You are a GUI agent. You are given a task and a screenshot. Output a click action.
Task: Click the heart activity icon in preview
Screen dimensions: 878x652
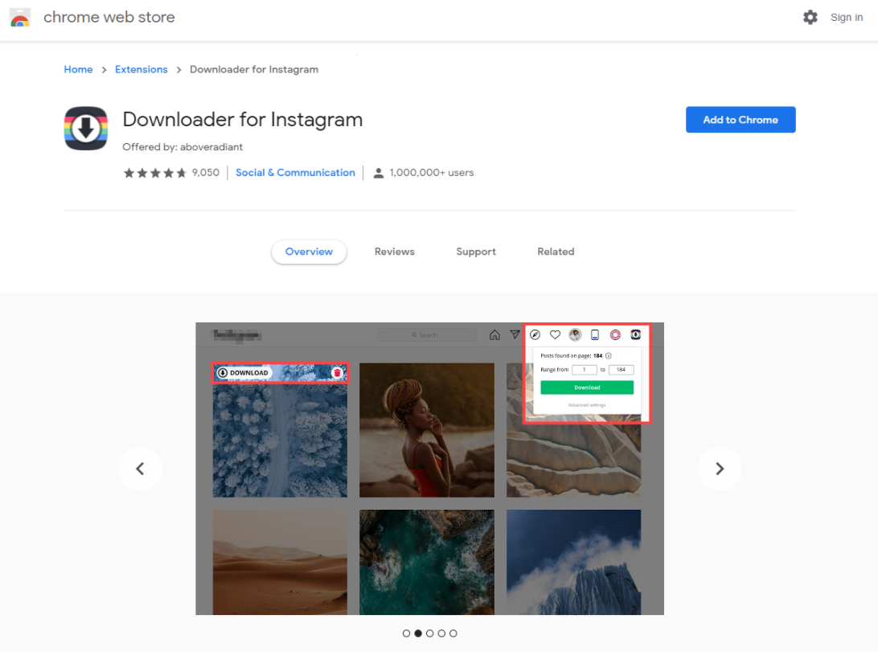click(555, 334)
